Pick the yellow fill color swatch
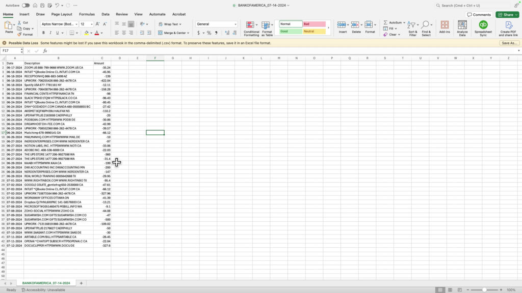Image resolution: width=522 pixels, height=293 pixels. point(87,34)
